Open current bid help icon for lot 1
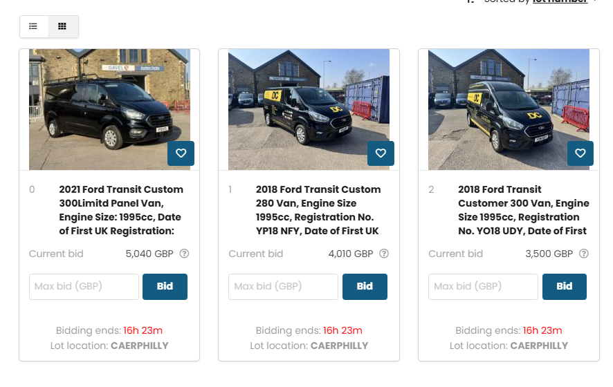Image resolution: width=613 pixels, height=387 pixels. (x=384, y=254)
